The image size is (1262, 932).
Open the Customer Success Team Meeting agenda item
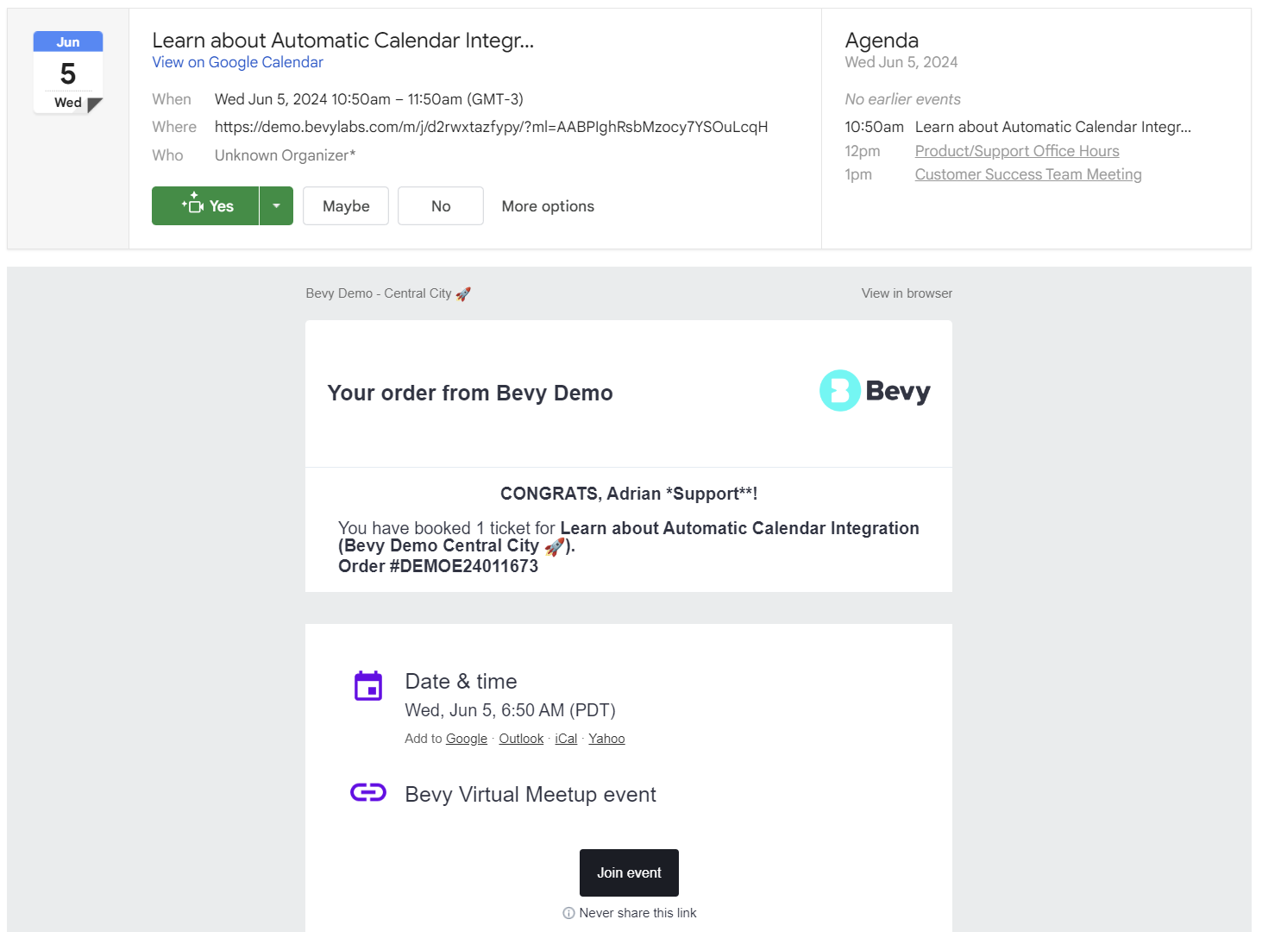[x=1028, y=174]
